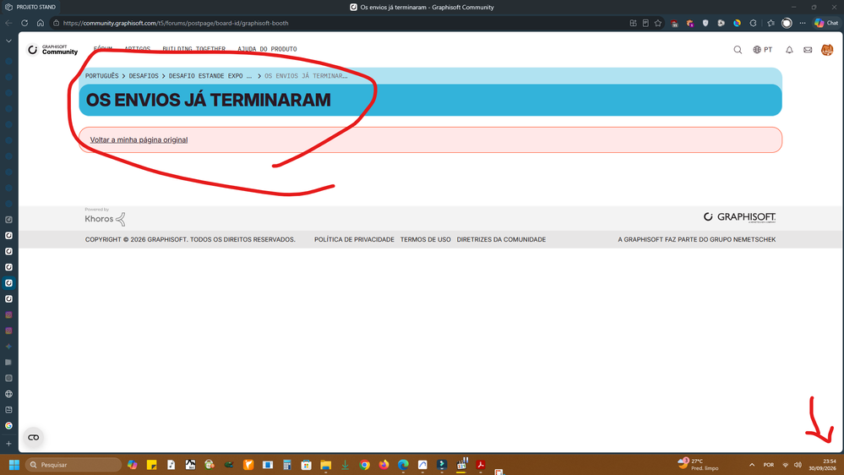Click the browser home button
This screenshot has height=475, width=844.
[41, 23]
